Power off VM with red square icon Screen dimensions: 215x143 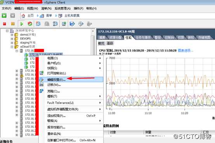5,24
